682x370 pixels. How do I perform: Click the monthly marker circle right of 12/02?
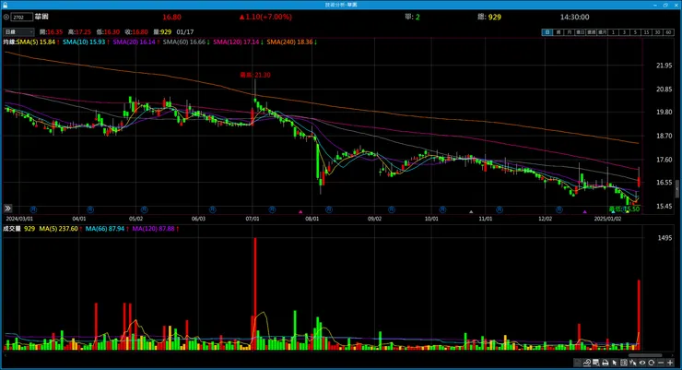pos(559,209)
